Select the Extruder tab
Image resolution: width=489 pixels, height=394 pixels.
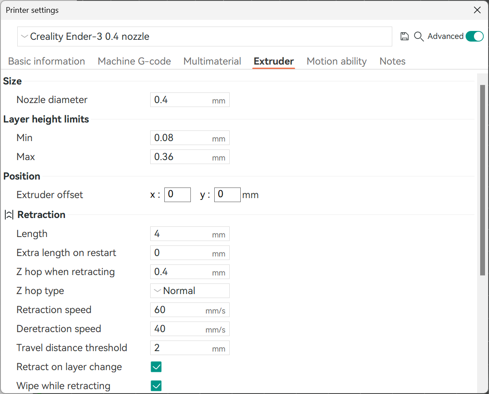[274, 61]
